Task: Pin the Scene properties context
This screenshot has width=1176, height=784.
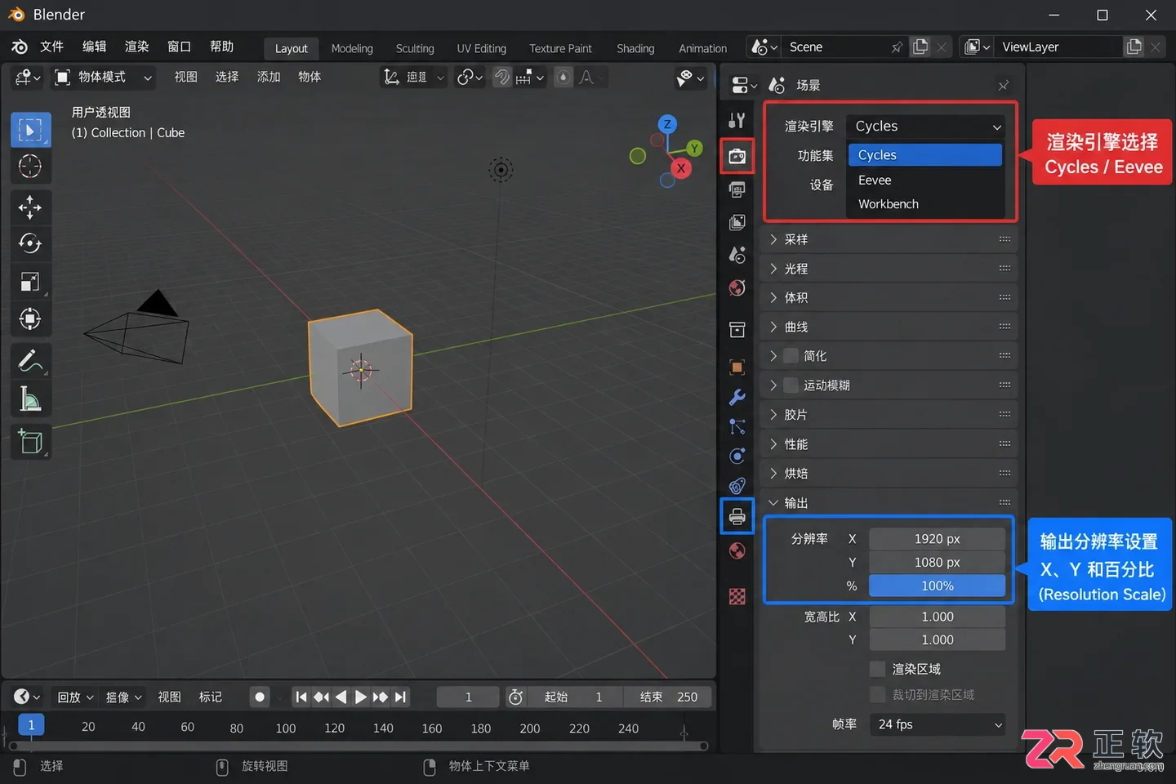Action: click(x=1004, y=85)
